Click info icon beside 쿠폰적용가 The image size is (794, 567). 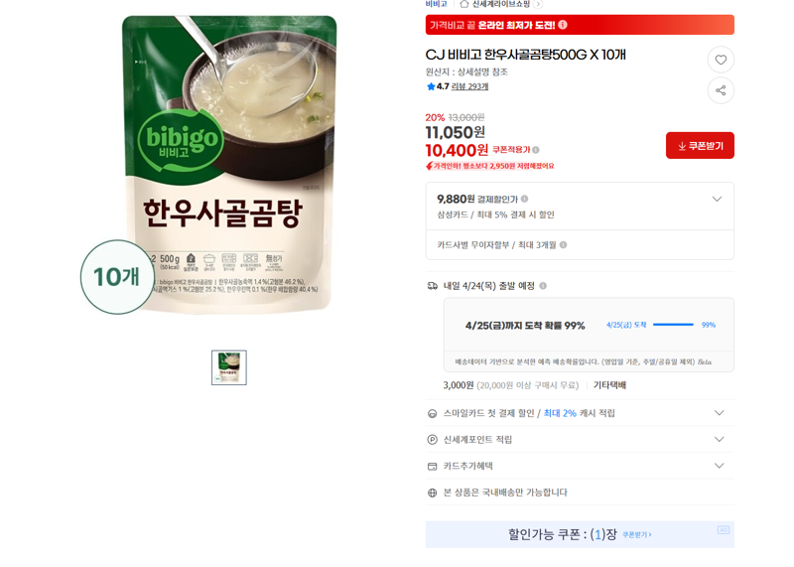tap(536, 150)
